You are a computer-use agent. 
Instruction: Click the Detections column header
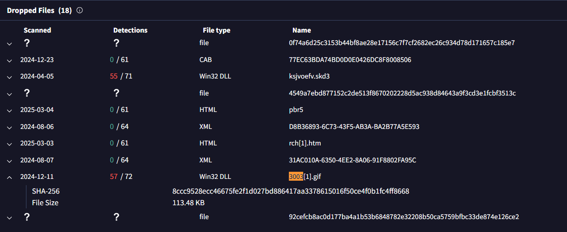[130, 30]
